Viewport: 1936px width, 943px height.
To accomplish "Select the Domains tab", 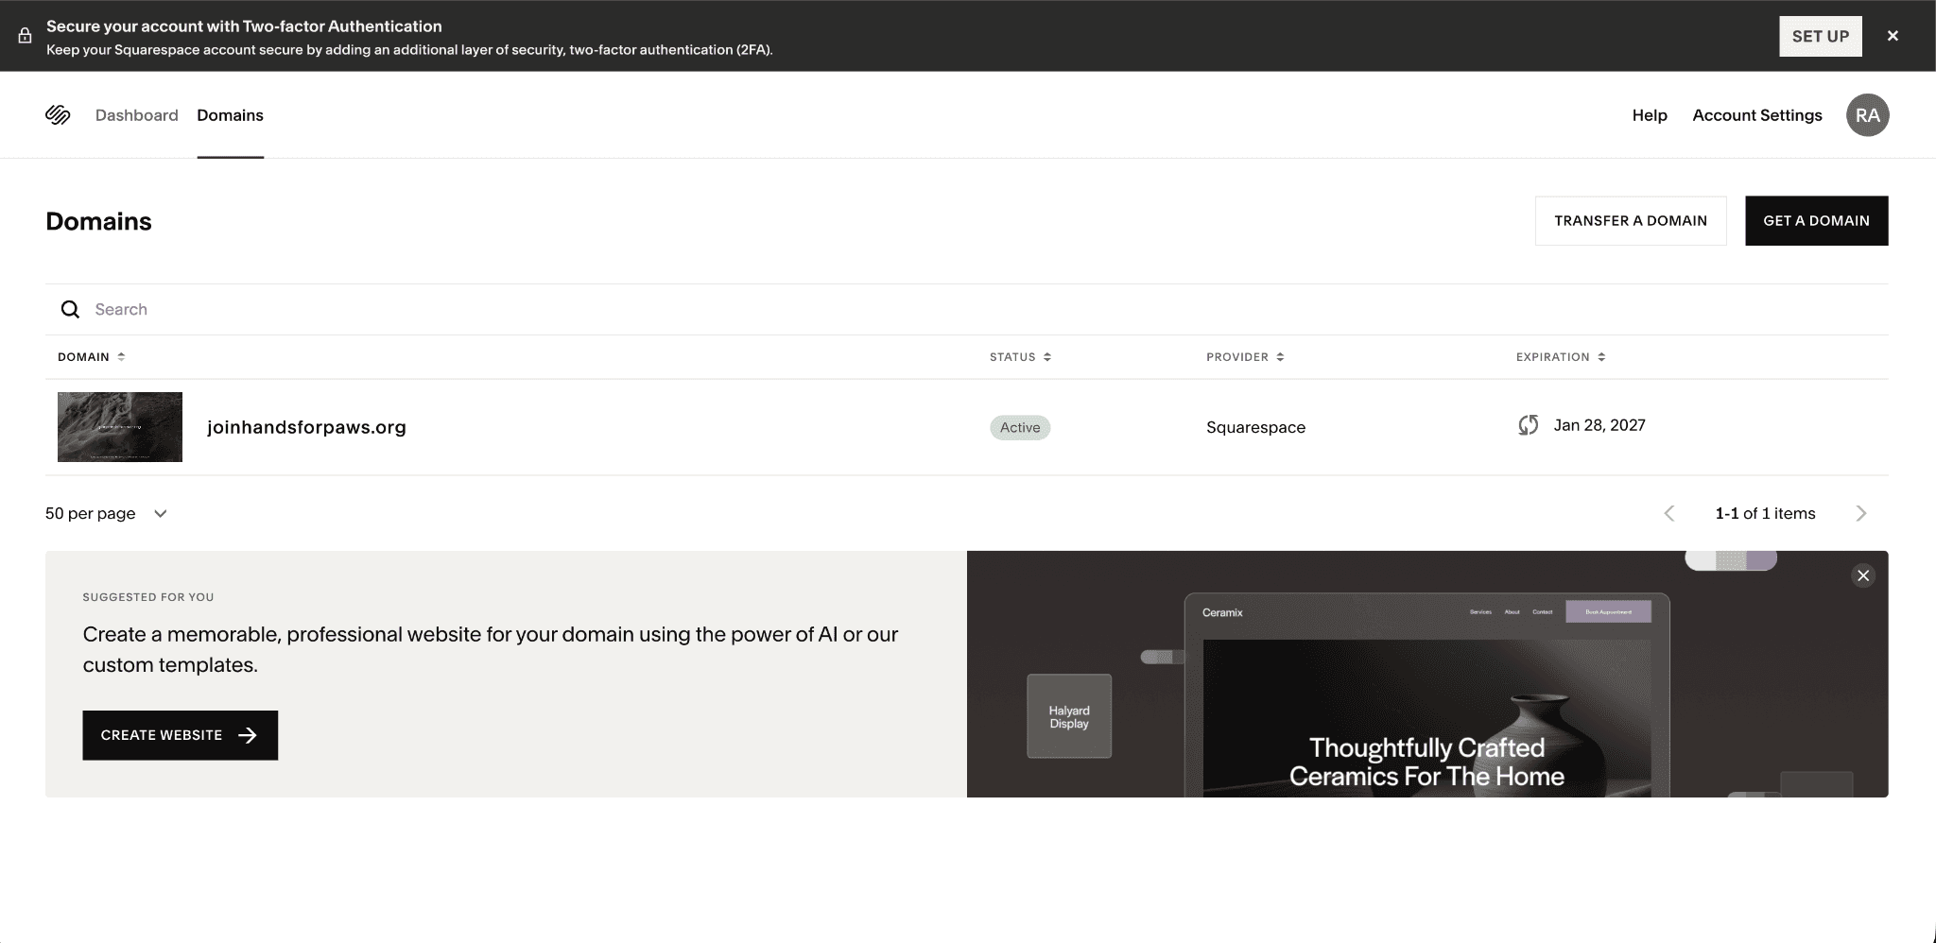I will (x=230, y=115).
